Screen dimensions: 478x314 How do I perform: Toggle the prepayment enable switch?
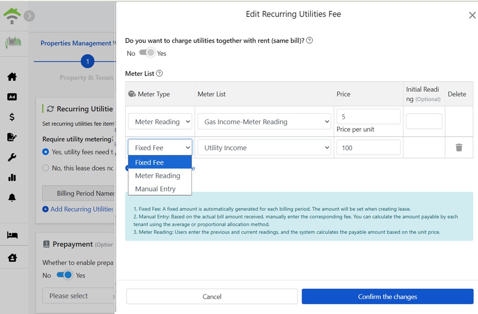[x=64, y=275]
